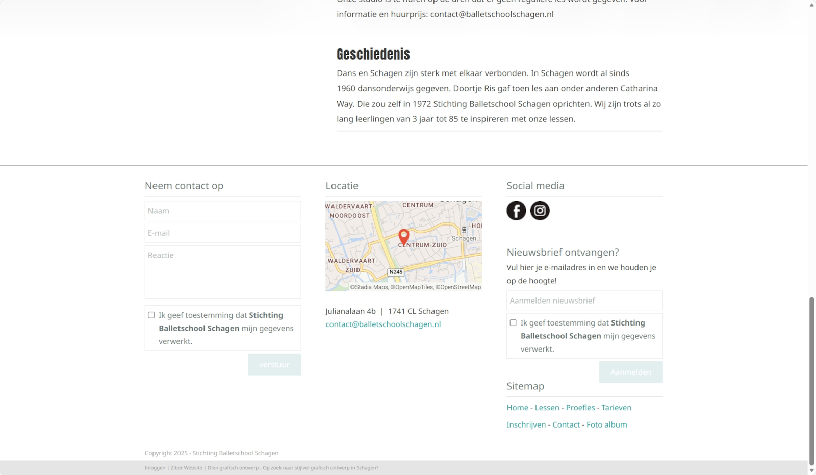Click the Inloggen link in footer
Screen dimensions: 816x475
click(x=155, y=468)
